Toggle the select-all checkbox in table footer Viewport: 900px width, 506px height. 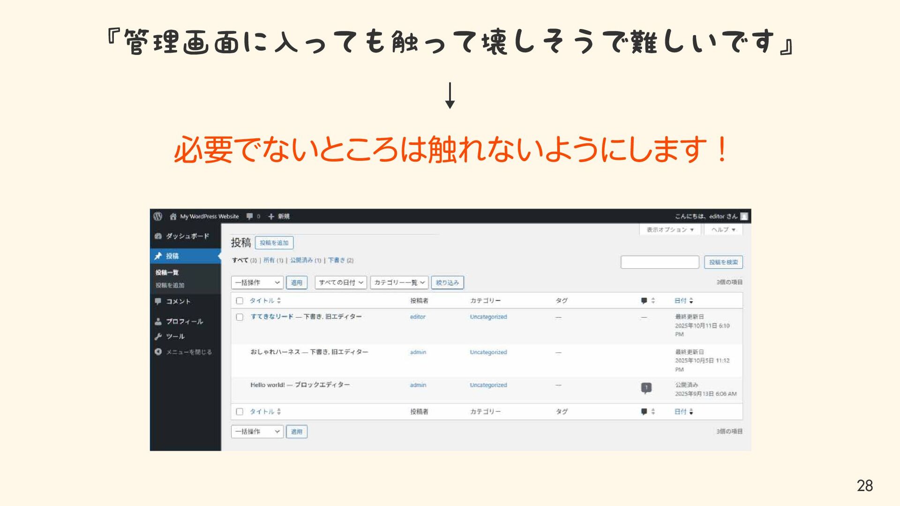coord(240,412)
